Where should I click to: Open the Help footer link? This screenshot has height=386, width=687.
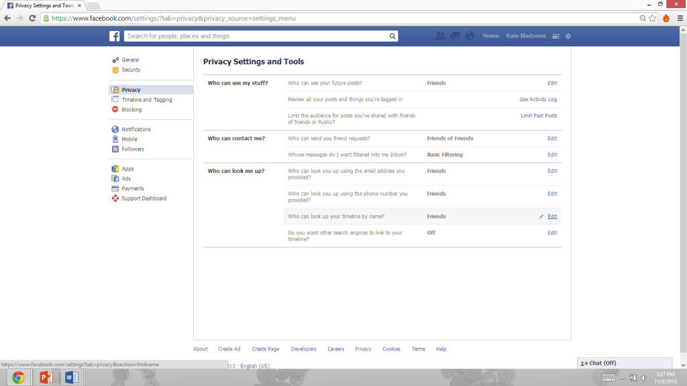pos(441,349)
